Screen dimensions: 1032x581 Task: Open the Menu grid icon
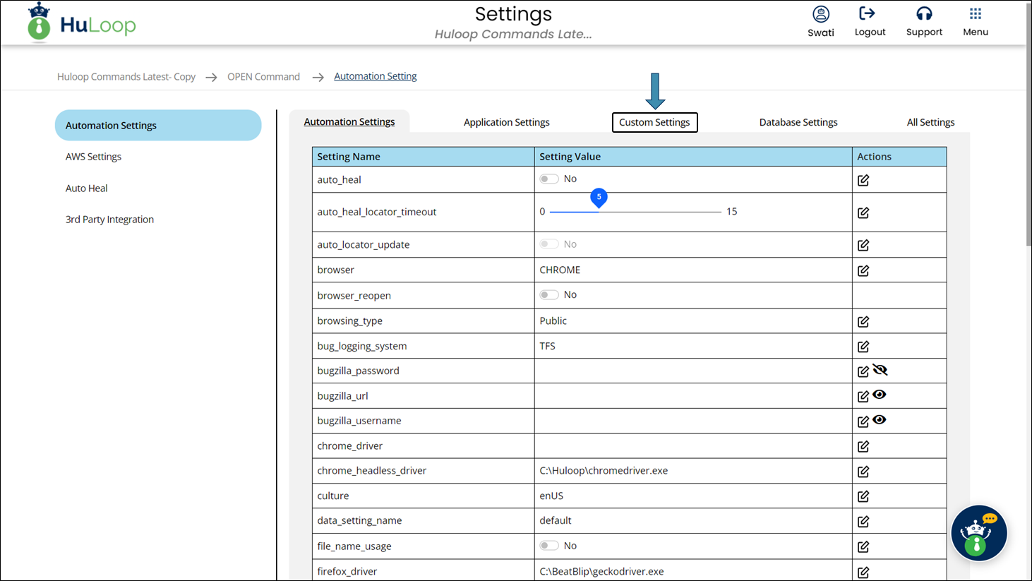(x=976, y=13)
